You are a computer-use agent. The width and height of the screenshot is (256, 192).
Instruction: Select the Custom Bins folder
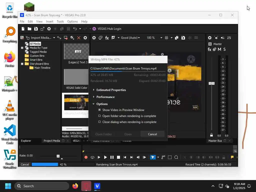(37, 56)
